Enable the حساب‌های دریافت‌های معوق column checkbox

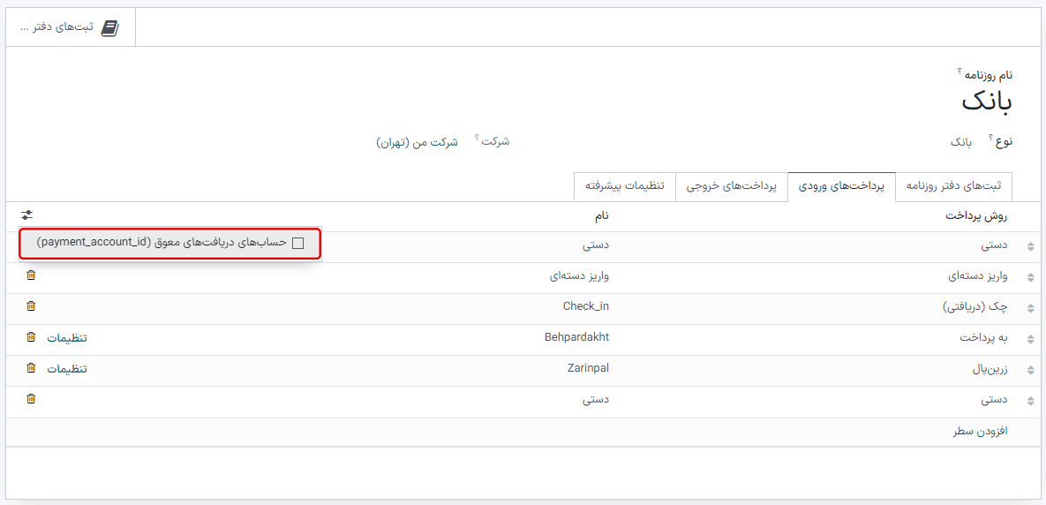(x=297, y=243)
